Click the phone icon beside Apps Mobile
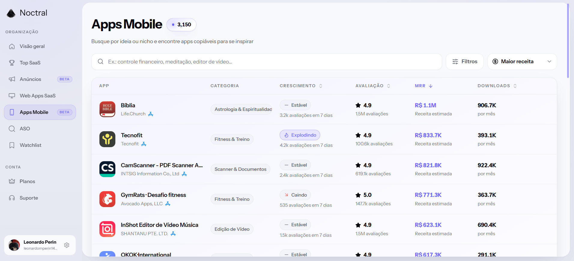This screenshot has width=574, height=261. point(12,112)
